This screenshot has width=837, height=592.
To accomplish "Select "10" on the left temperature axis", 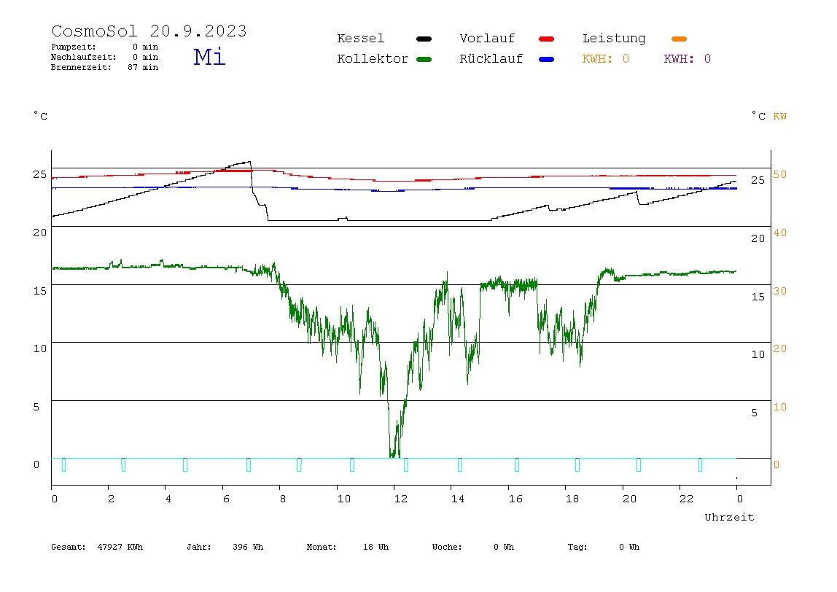I will (x=39, y=348).
